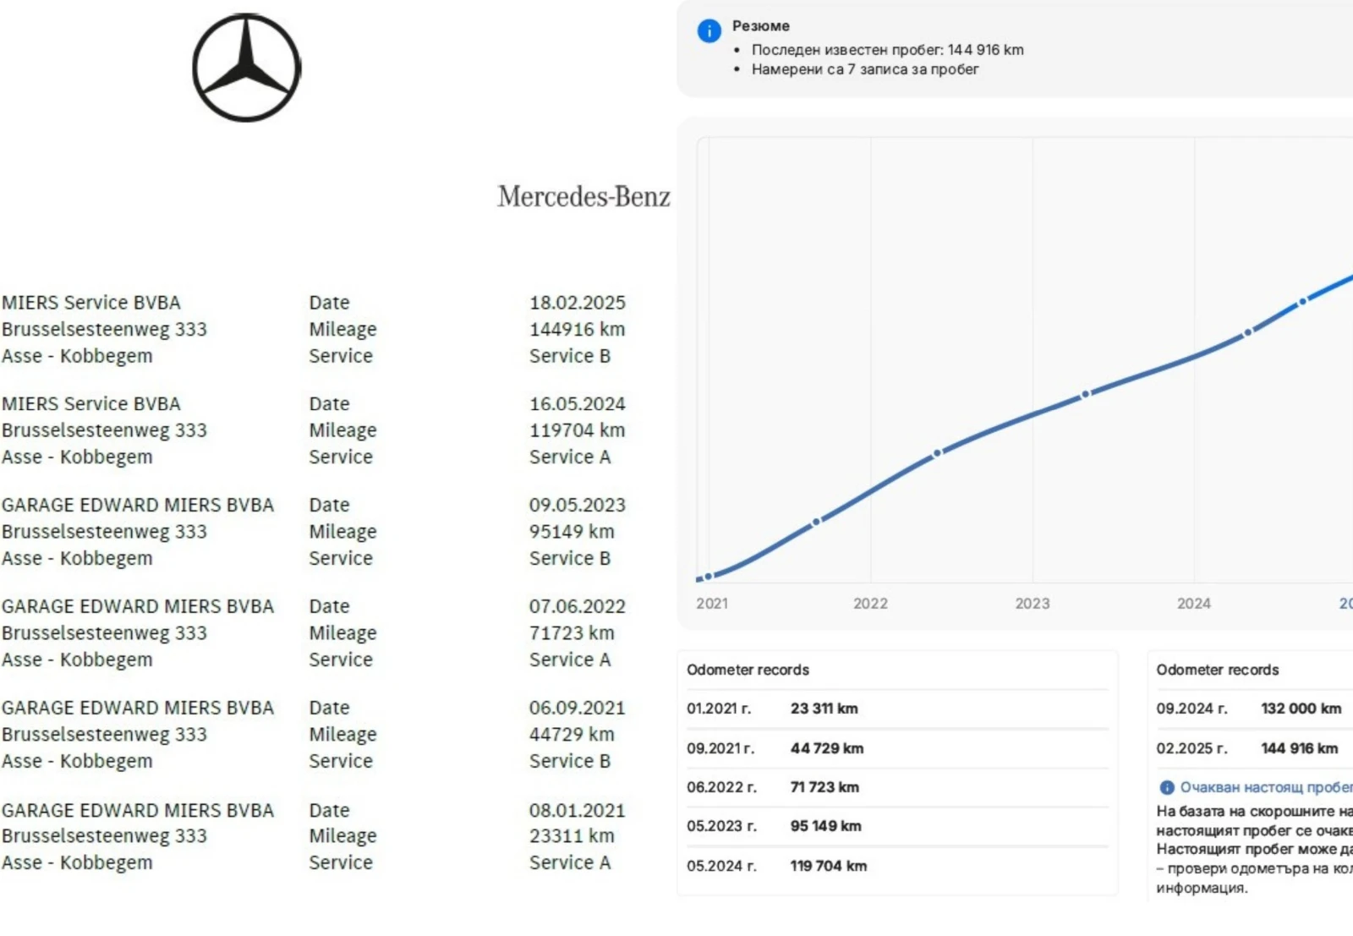Click the Последен известен пробег 144 916 km bullet
This screenshot has height=936, width=1353.
886,50
